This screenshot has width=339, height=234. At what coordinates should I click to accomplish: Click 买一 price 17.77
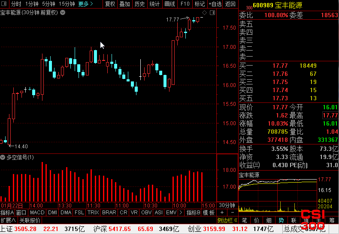pos(280,66)
